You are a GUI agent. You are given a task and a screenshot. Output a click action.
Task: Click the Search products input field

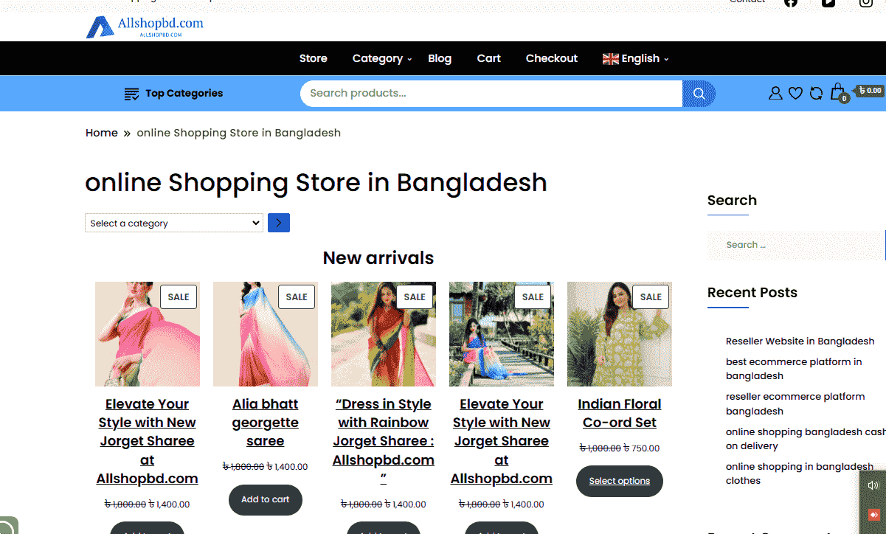pyautogui.click(x=491, y=94)
